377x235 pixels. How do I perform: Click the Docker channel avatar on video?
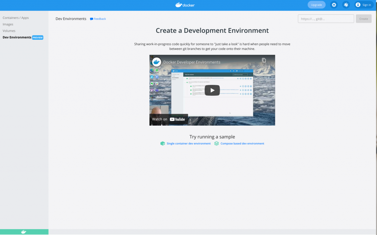(156, 62)
